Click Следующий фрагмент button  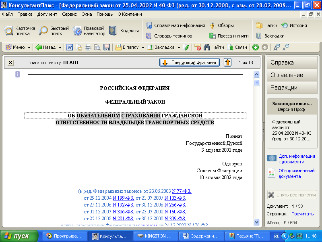pyautogui.click(x=190, y=63)
